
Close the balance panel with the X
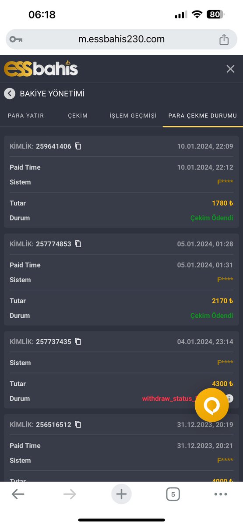230,69
